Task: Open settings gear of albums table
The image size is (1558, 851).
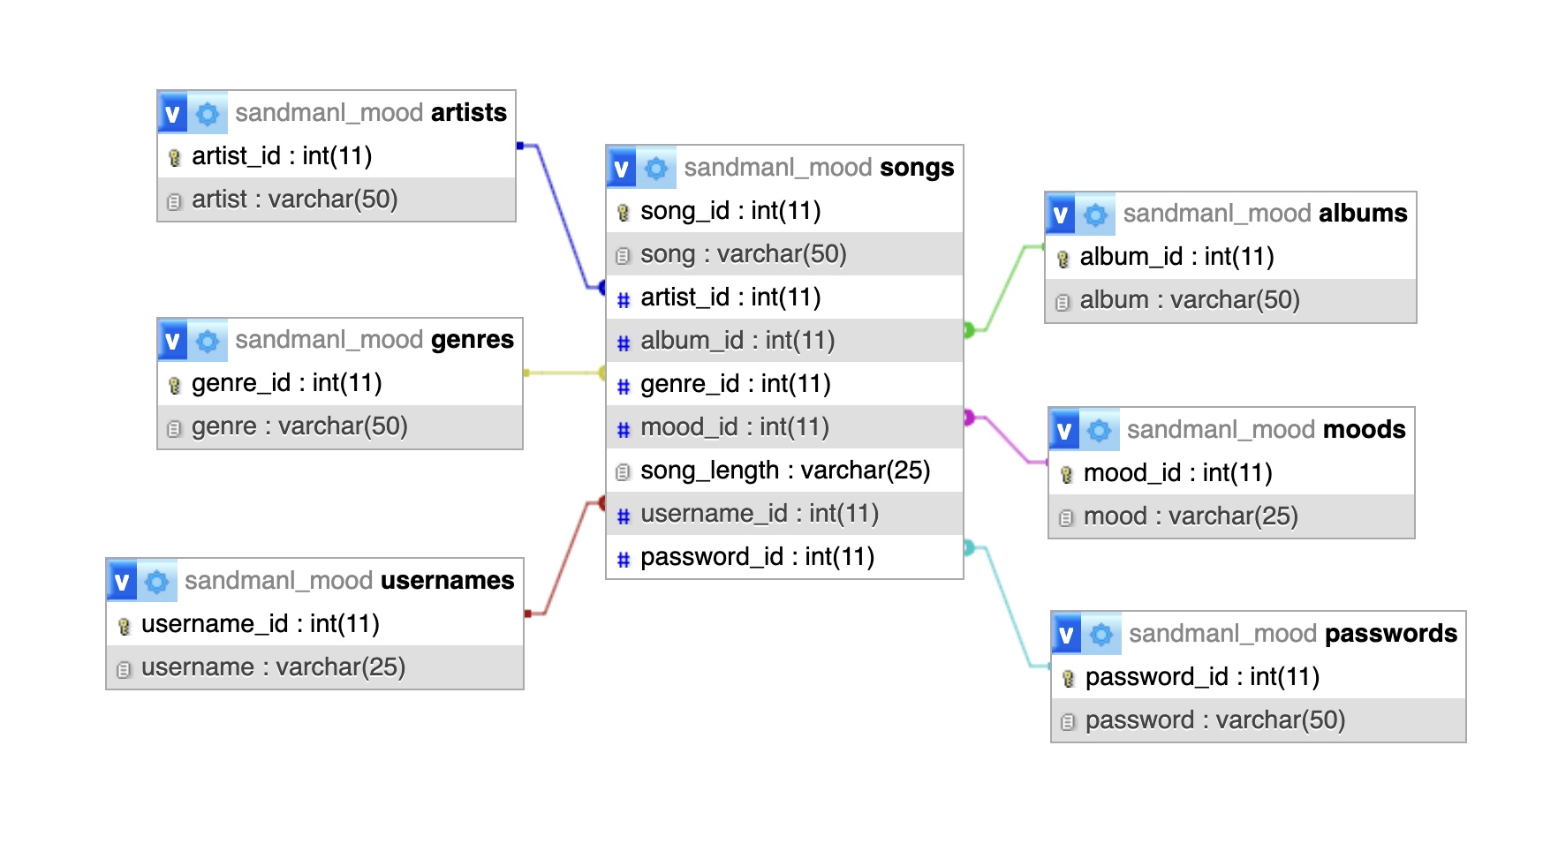Action: pos(1095,214)
